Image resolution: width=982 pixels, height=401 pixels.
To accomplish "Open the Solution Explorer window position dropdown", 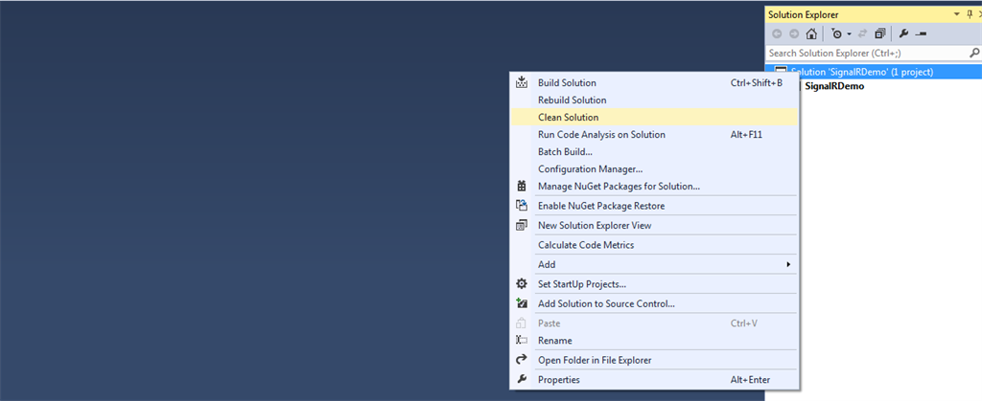I will (x=957, y=14).
